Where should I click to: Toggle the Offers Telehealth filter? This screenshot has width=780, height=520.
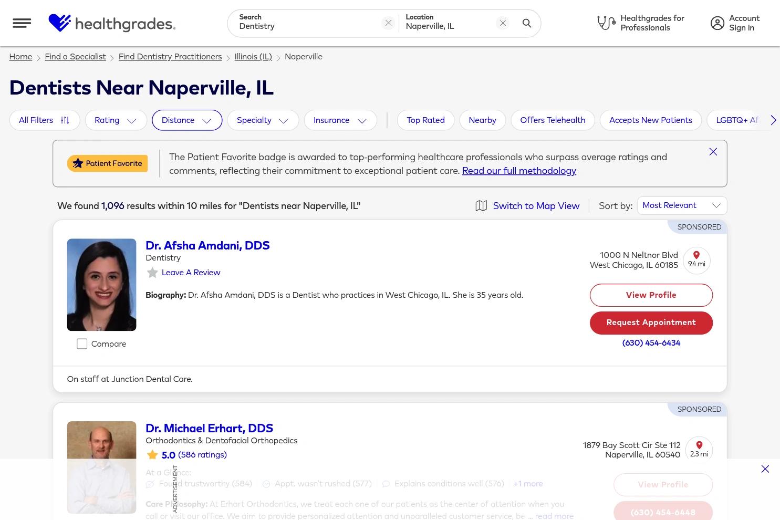click(x=553, y=120)
